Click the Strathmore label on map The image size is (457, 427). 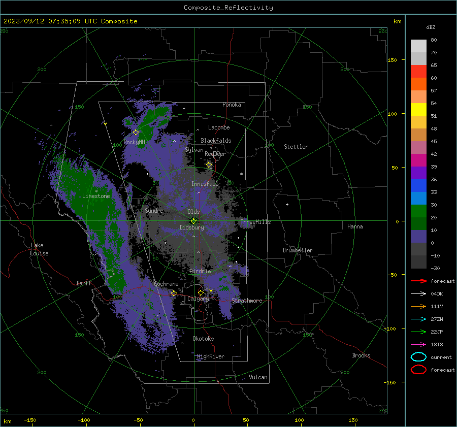click(x=247, y=301)
